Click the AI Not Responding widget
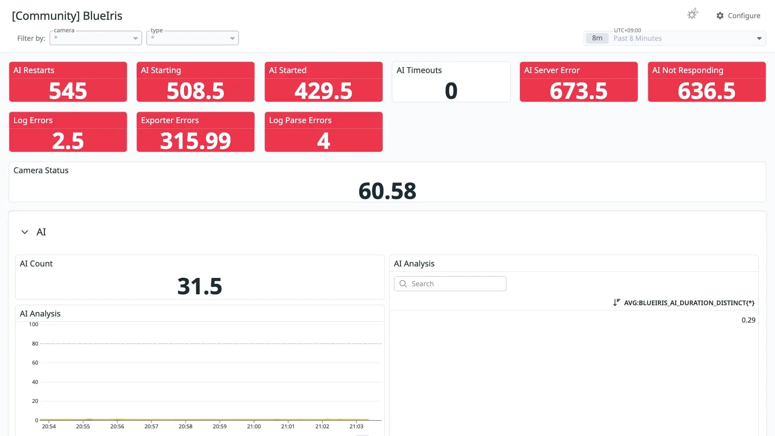 point(707,82)
